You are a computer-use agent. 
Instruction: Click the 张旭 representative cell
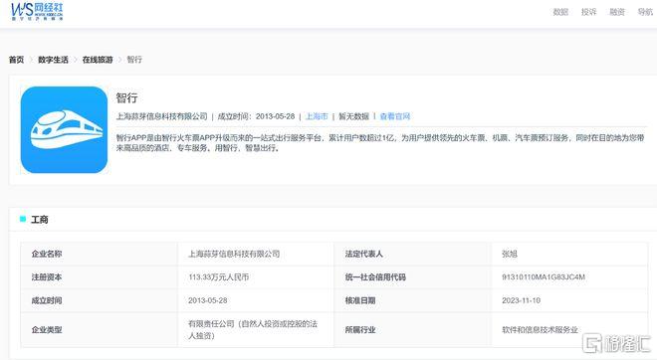[510, 254]
